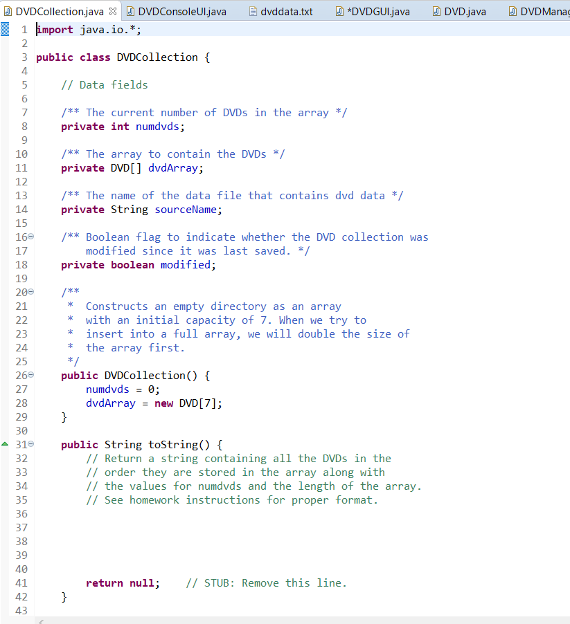Screen dimensions: 570x624
Task: Click the Java icon on the DVDManag tab
Action: pyautogui.click(x=511, y=11)
